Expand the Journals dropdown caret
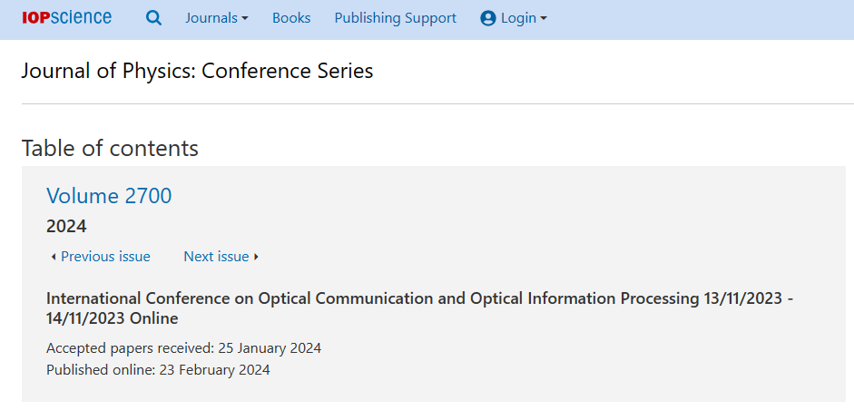Screen dimensions: 854x420 pyautogui.click(x=245, y=18)
